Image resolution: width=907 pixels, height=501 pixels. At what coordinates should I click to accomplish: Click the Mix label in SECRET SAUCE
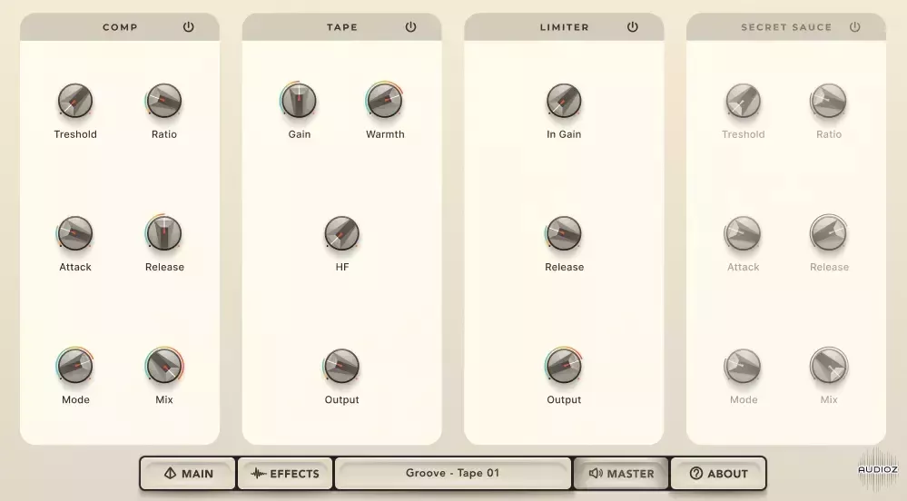(x=829, y=399)
